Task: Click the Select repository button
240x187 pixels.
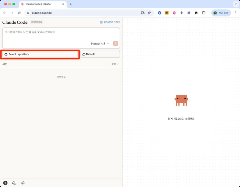Action: coord(40,54)
